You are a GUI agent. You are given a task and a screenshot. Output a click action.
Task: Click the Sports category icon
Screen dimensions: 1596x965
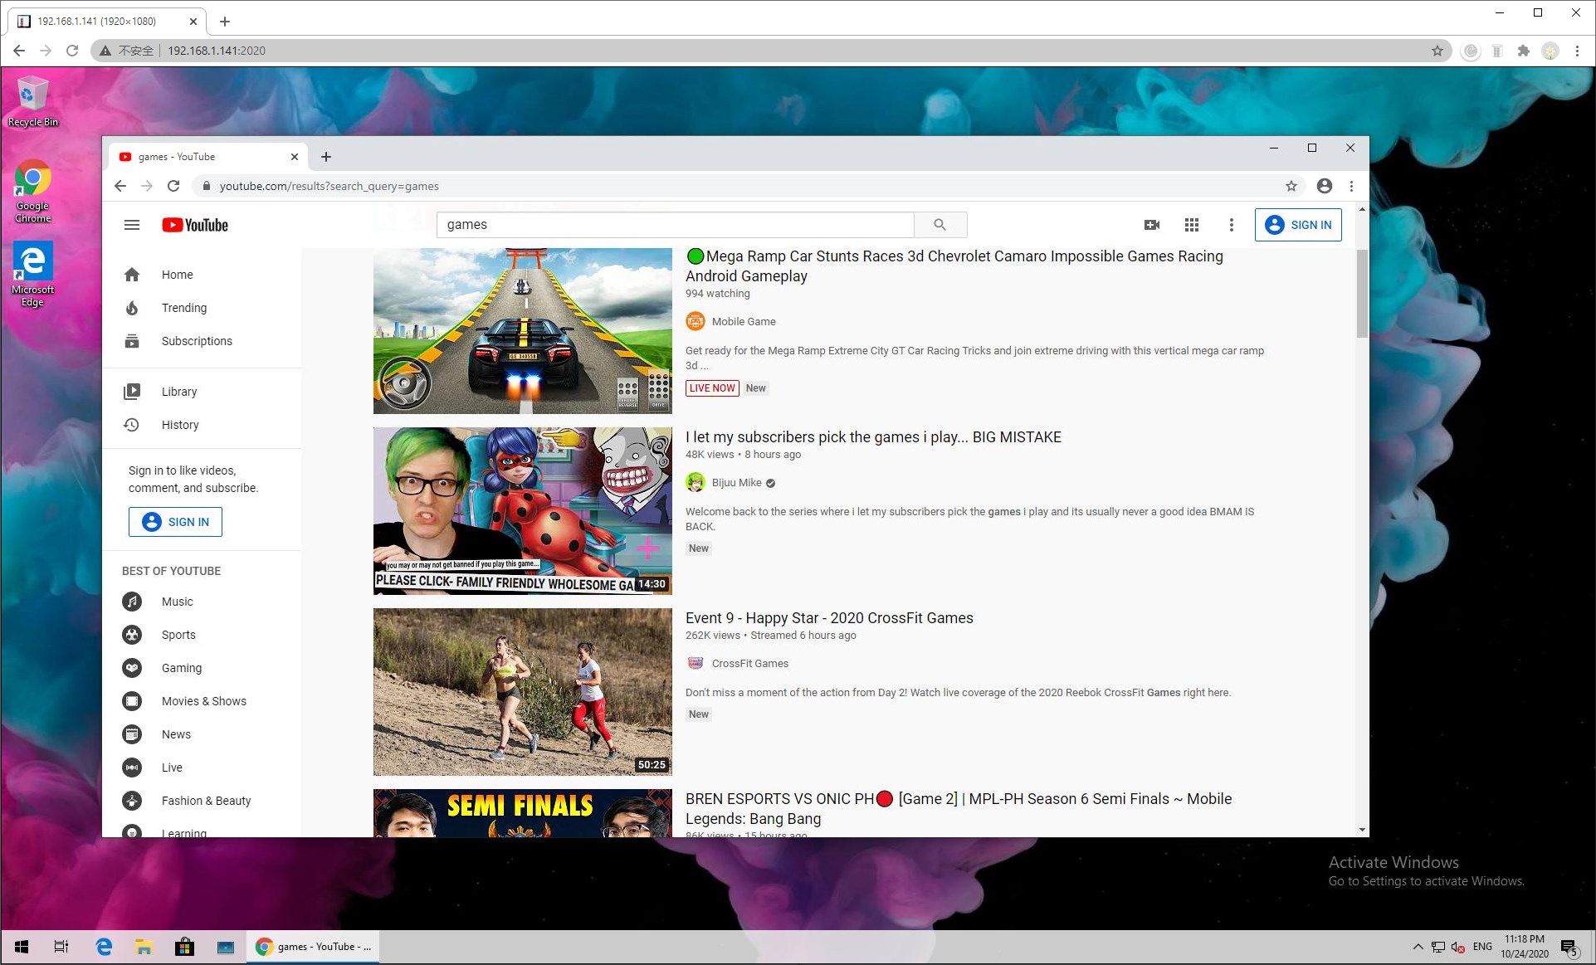click(x=132, y=635)
